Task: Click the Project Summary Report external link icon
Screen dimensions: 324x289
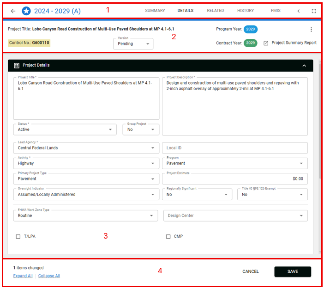Action: pos(266,43)
